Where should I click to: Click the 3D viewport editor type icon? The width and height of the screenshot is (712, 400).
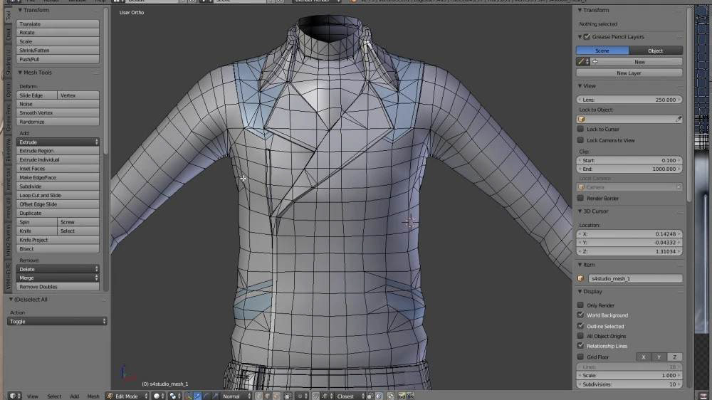[13, 396]
